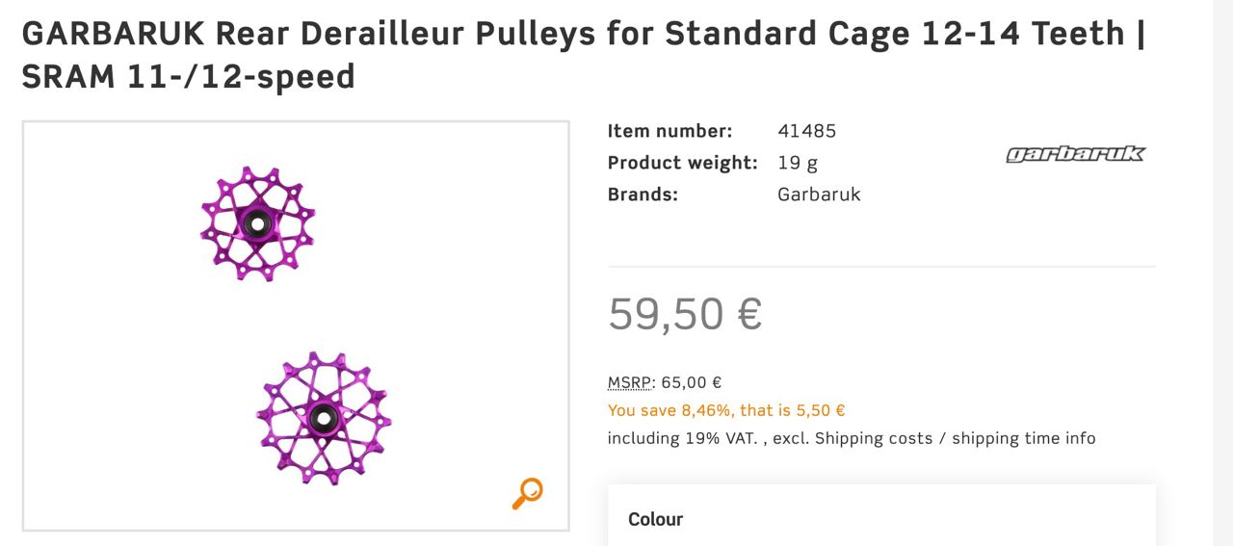Click the MSRP value 65,00 €
Viewport: 1233px width, 546px height.
coord(692,382)
